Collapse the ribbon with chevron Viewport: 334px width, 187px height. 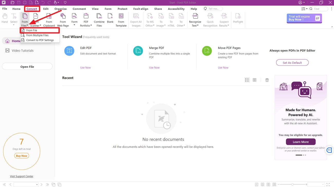(332, 27)
